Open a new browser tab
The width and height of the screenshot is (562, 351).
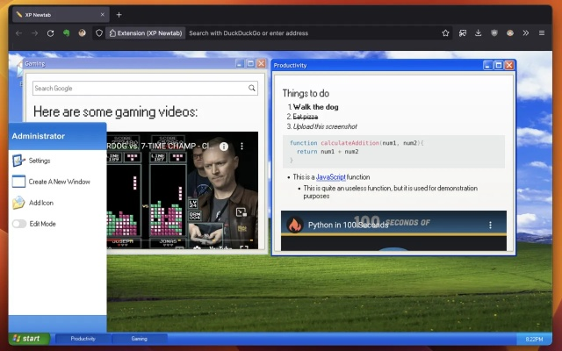point(119,14)
